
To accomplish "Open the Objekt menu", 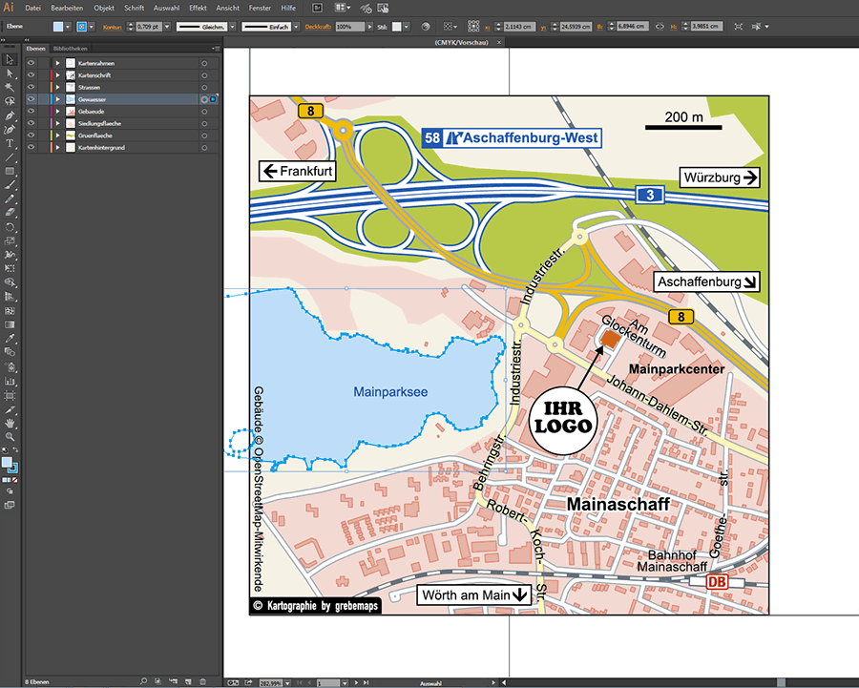I will coord(103,8).
